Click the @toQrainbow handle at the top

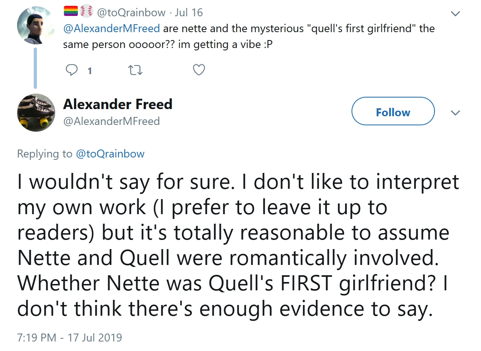click(131, 13)
